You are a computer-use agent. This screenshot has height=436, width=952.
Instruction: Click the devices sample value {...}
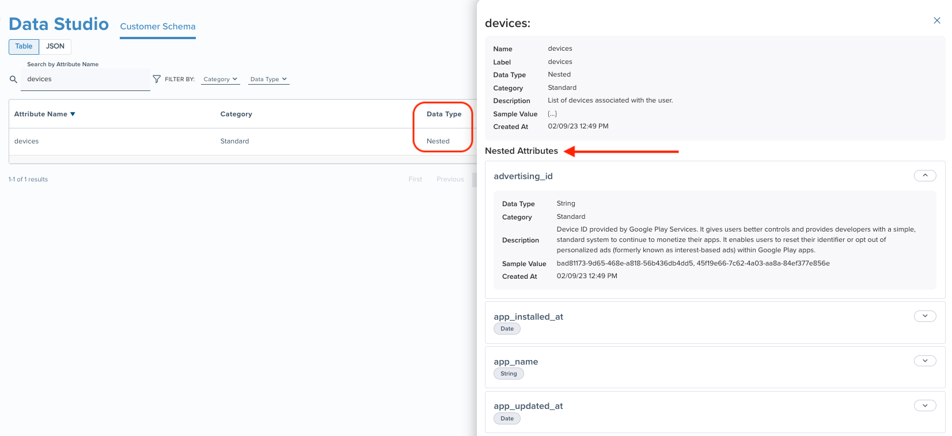tap(552, 113)
